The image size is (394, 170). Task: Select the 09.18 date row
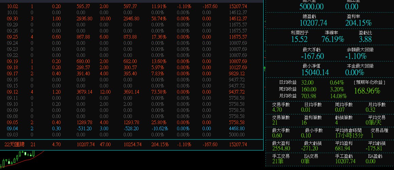127,68
